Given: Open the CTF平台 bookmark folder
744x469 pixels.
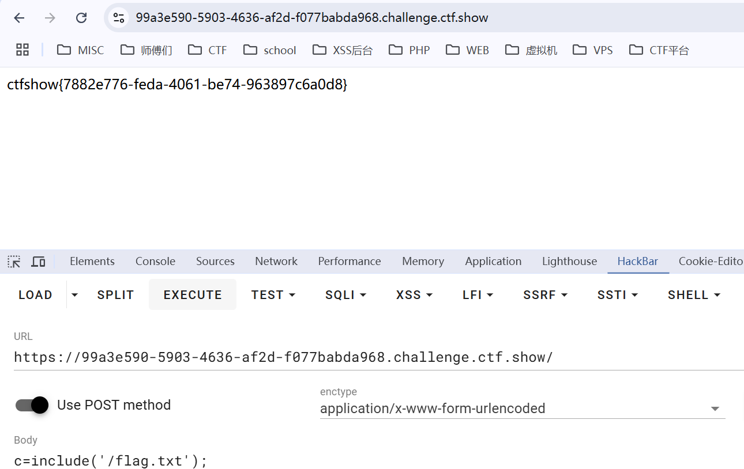Looking at the screenshot, I should (659, 50).
